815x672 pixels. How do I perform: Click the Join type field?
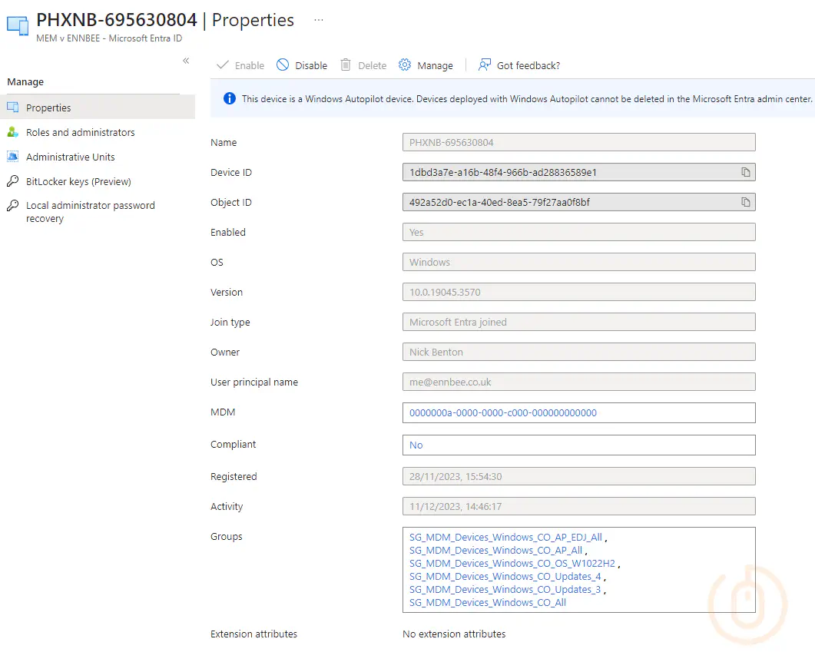579,323
